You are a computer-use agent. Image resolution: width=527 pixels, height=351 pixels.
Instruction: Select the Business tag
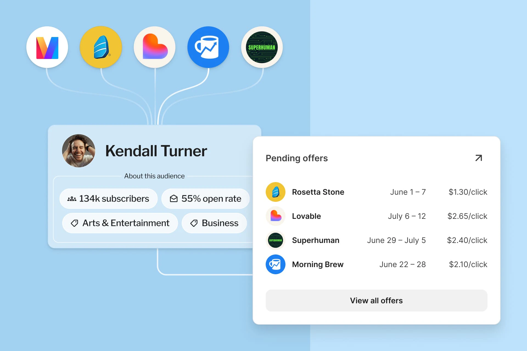point(214,223)
